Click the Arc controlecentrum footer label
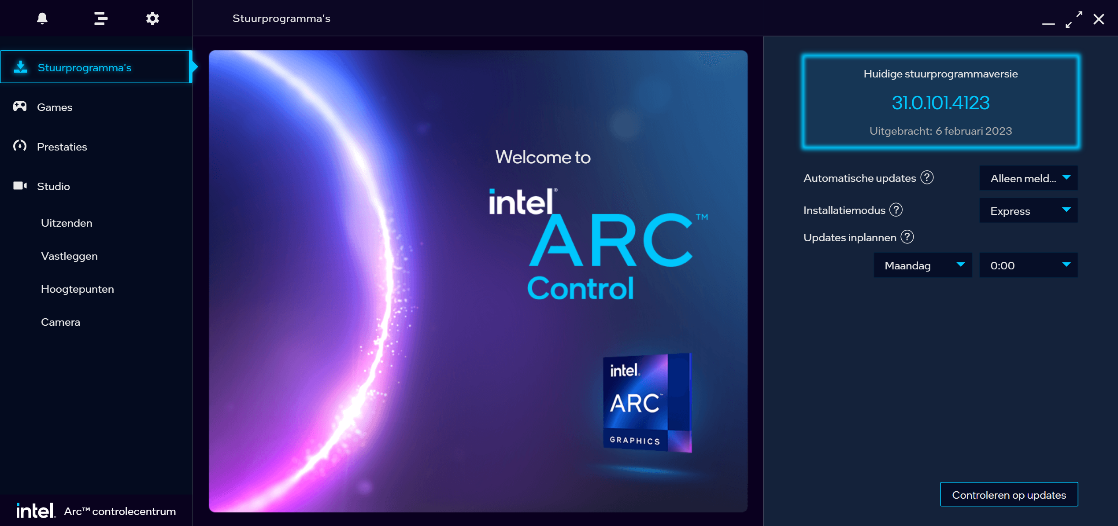This screenshot has height=526, width=1118. 120,511
